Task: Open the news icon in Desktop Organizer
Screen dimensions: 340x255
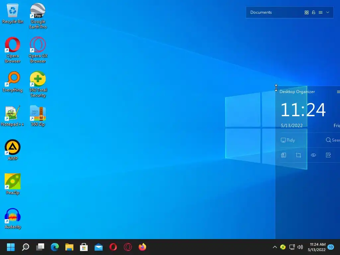Action: pos(284,155)
